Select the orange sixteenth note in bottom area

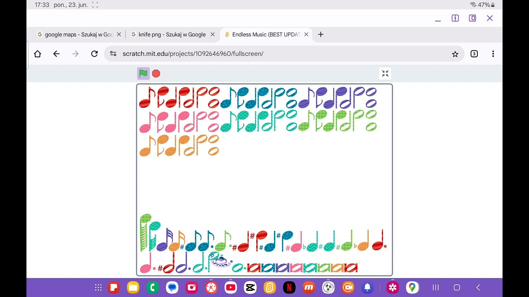click(177, 241)
